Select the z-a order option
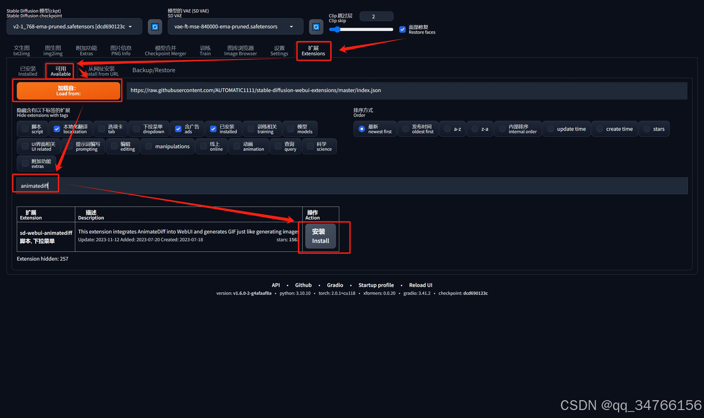This screenshot has width=704, height=418. pyautogui.click(x=475, y=129)
